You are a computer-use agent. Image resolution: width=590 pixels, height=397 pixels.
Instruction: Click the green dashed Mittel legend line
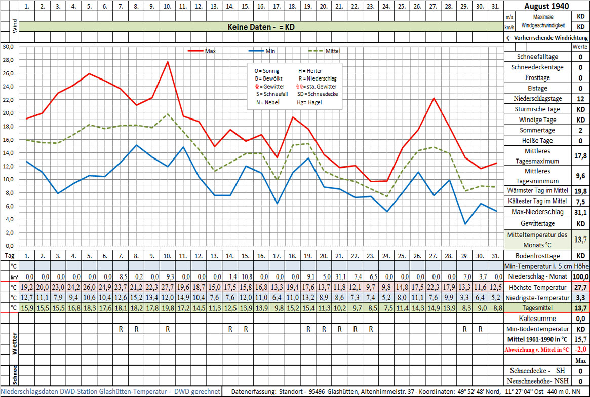(x=317, y=51)
